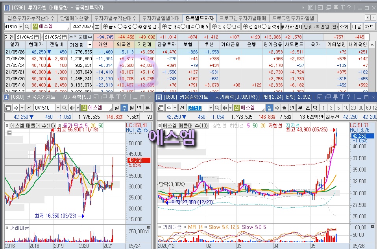The height and width of the screenshot is (249, 377).
Task: Open speaker options dropdown in right chart
Action: [x=230, y=108]
